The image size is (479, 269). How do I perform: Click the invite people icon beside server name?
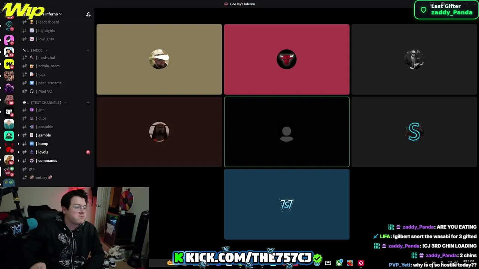pos(88,14)
